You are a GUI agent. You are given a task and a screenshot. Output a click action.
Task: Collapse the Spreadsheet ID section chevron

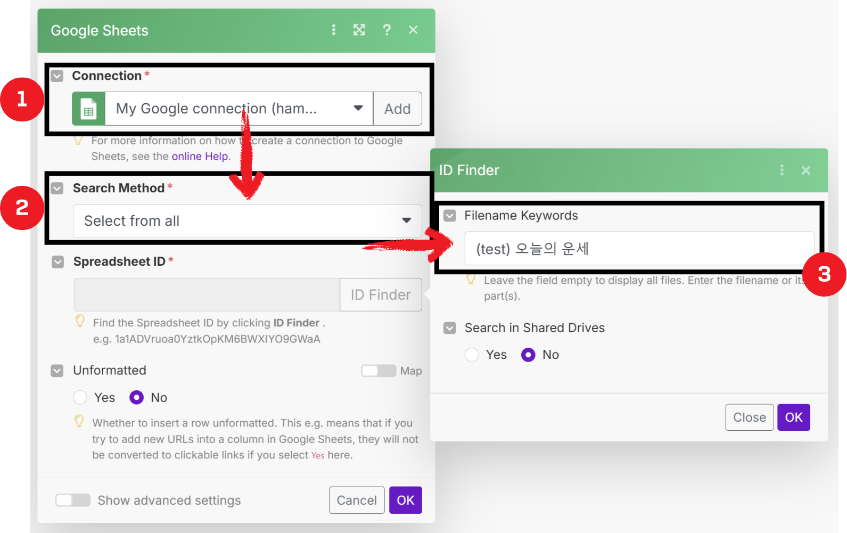[58, 262]
